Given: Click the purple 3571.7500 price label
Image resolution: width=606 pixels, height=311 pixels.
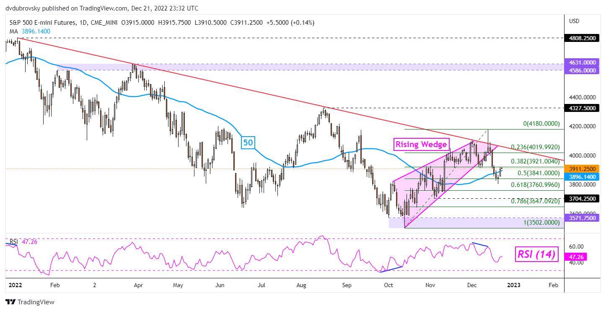Looking at the screenshot, I should [x=583, y=218].
